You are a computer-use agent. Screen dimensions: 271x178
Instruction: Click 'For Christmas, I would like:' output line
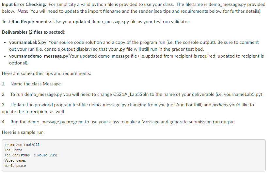32,155
